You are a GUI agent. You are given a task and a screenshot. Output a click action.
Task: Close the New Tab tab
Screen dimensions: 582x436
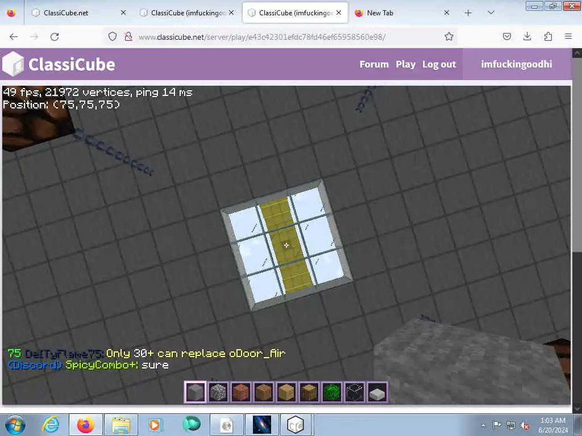click(x=447, y=13)
